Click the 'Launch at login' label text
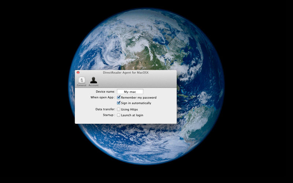 pyautogui.click(x=132, y=115)
